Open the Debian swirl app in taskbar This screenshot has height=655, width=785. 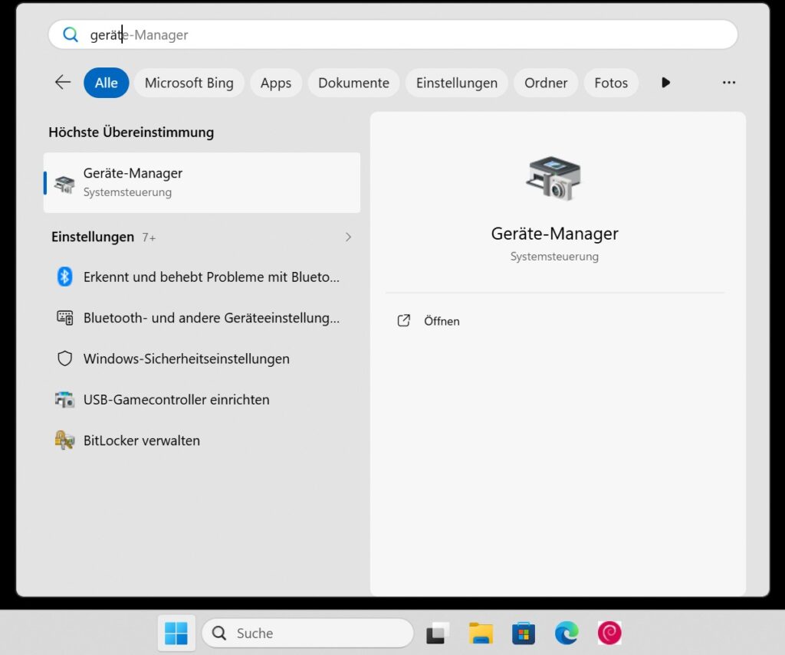[609, 633]
